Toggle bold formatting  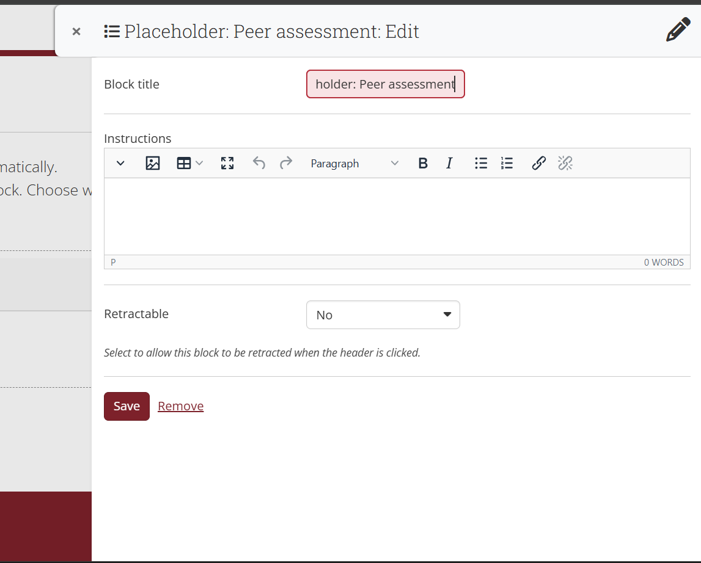pos(422,163)
